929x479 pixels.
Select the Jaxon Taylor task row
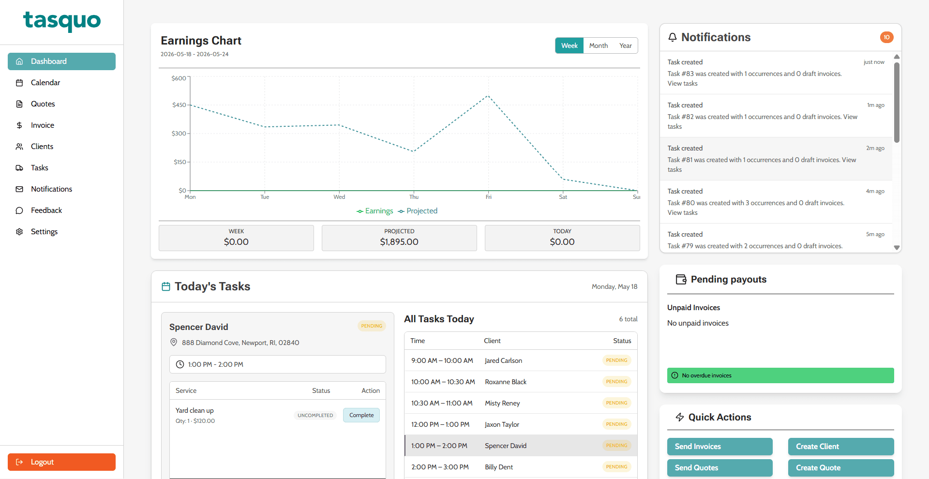point(521,424)
